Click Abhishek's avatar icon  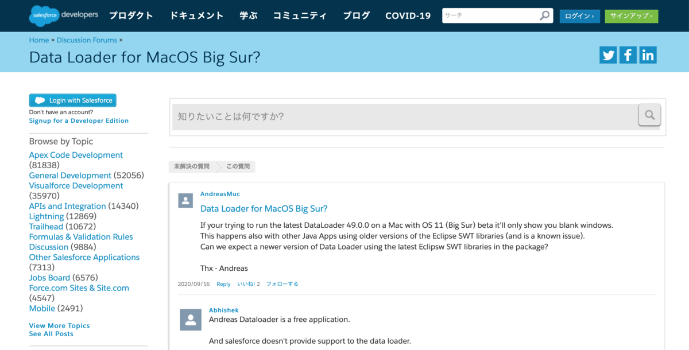[x=191, y=320]
